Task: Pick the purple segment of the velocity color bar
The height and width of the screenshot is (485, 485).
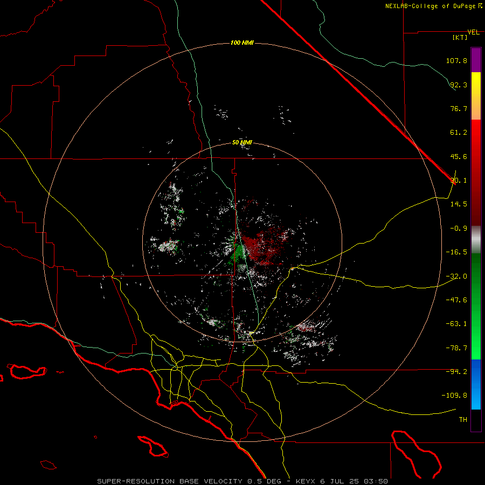Action: [476, 60]
